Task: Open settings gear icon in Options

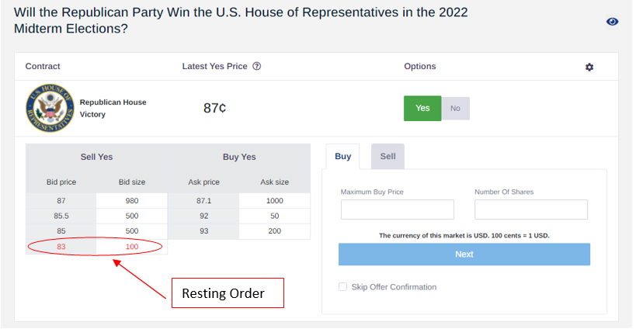Action: coord(589,67)
